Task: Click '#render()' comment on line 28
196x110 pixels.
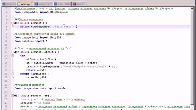Action: click(27, 107)
